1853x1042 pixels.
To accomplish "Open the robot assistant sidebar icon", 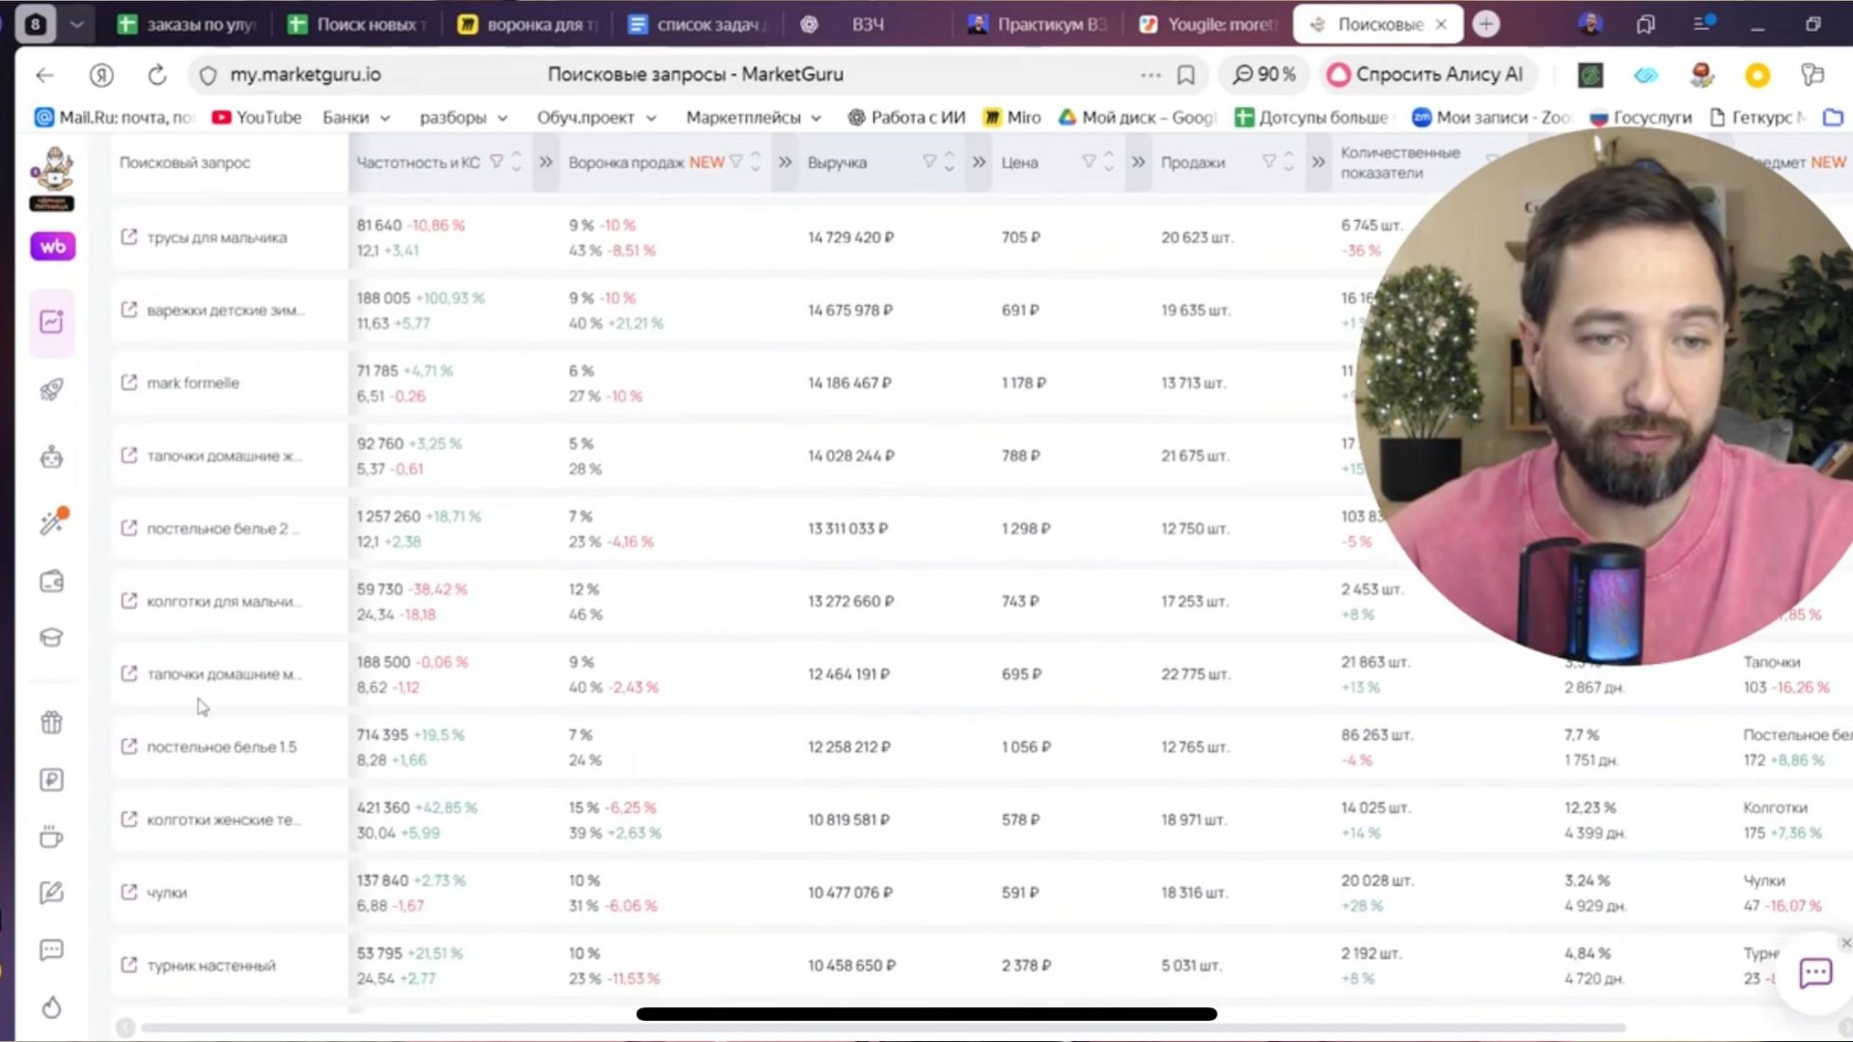I will click(x=52, y=457).
